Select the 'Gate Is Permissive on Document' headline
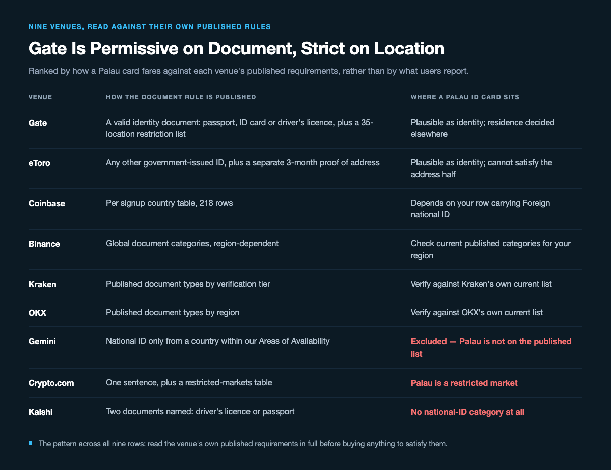 237,49
